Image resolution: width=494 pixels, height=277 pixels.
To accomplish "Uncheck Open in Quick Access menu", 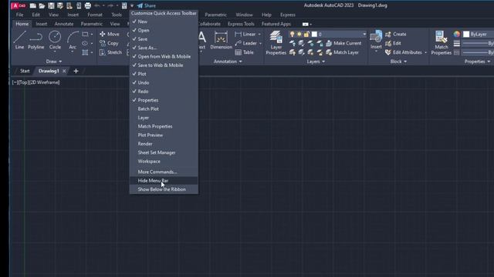I will pos(164,31).
